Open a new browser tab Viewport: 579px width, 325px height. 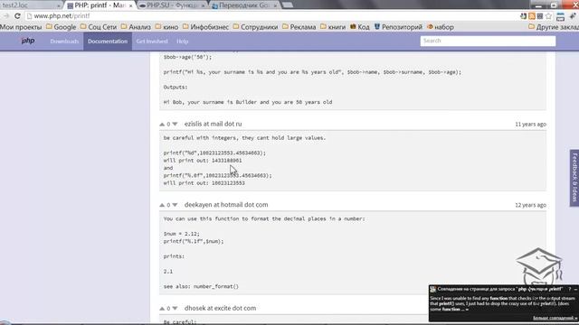[288, 5]
